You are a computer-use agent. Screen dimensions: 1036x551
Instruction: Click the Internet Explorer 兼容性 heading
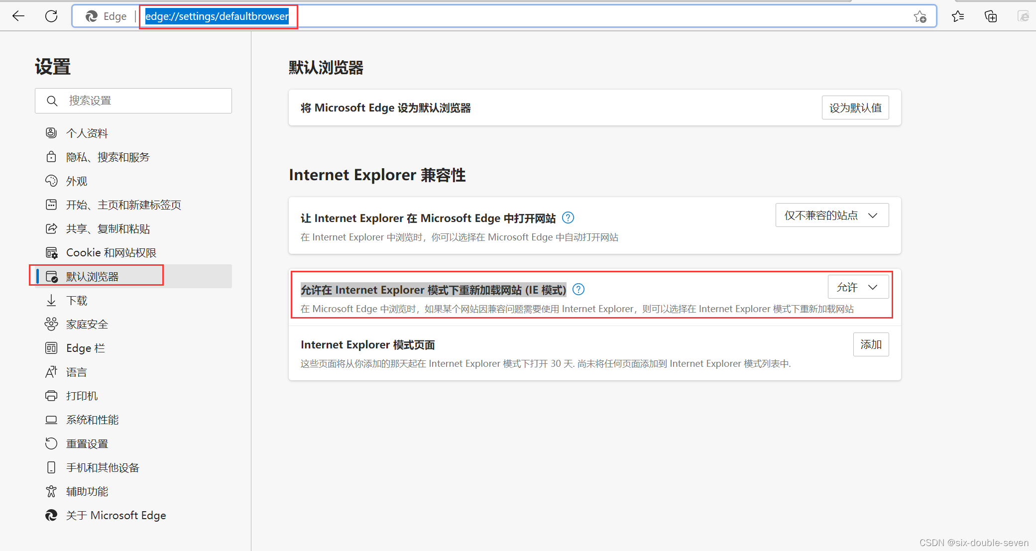click(x=377, y=175)
